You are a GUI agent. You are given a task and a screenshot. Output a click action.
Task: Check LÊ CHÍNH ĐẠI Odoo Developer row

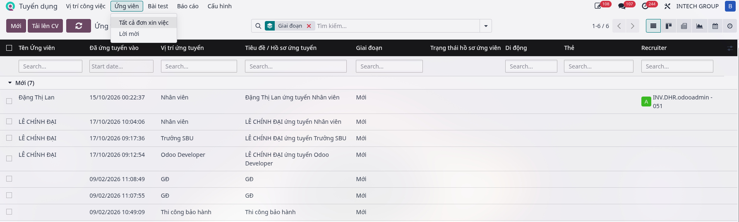click(9, 158)
